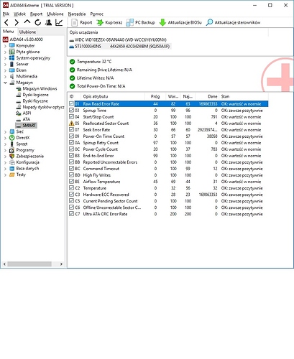
Task: Expand the Konfiguracja tree node
Action: [x=5, y=162]
